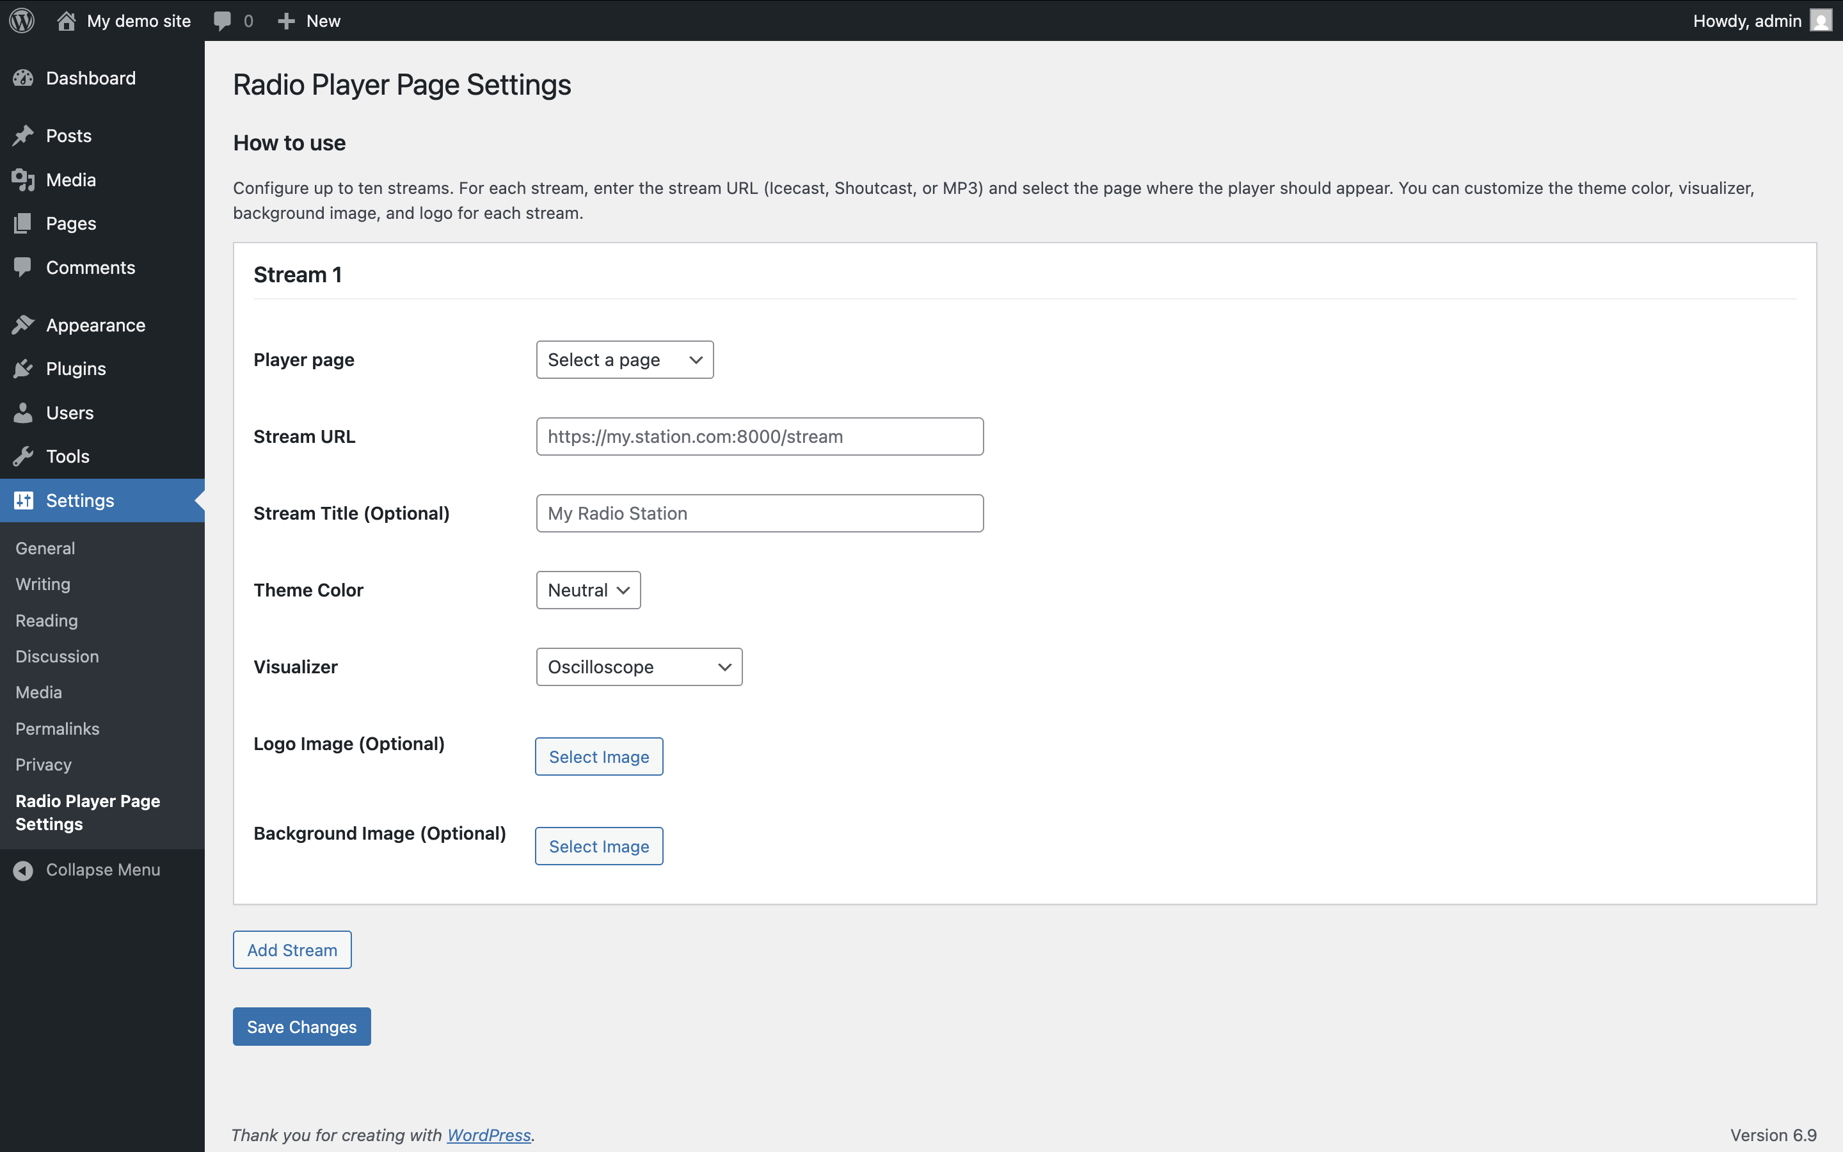Open the Theme Color dropdown
1843x1152 pixels.
[588, 589]
